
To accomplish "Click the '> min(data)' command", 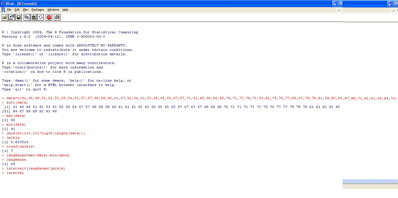I will coord(14,124).
